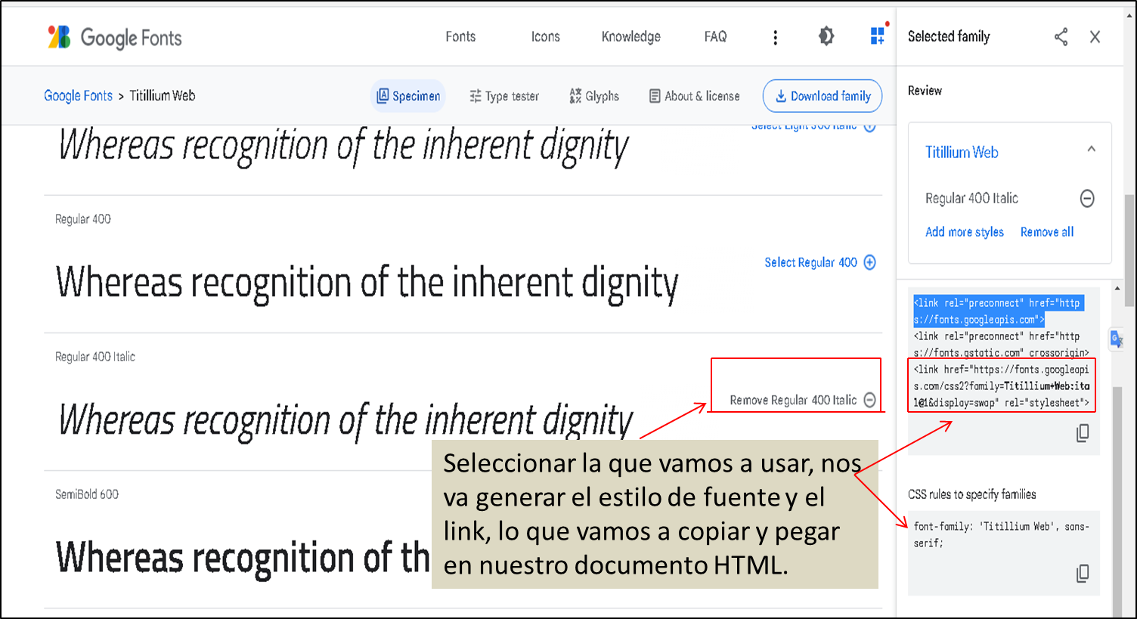The height and width of the screenshot is (619, 1137).
Task: Open the About & license tab
Action: (x=695, y=96)
